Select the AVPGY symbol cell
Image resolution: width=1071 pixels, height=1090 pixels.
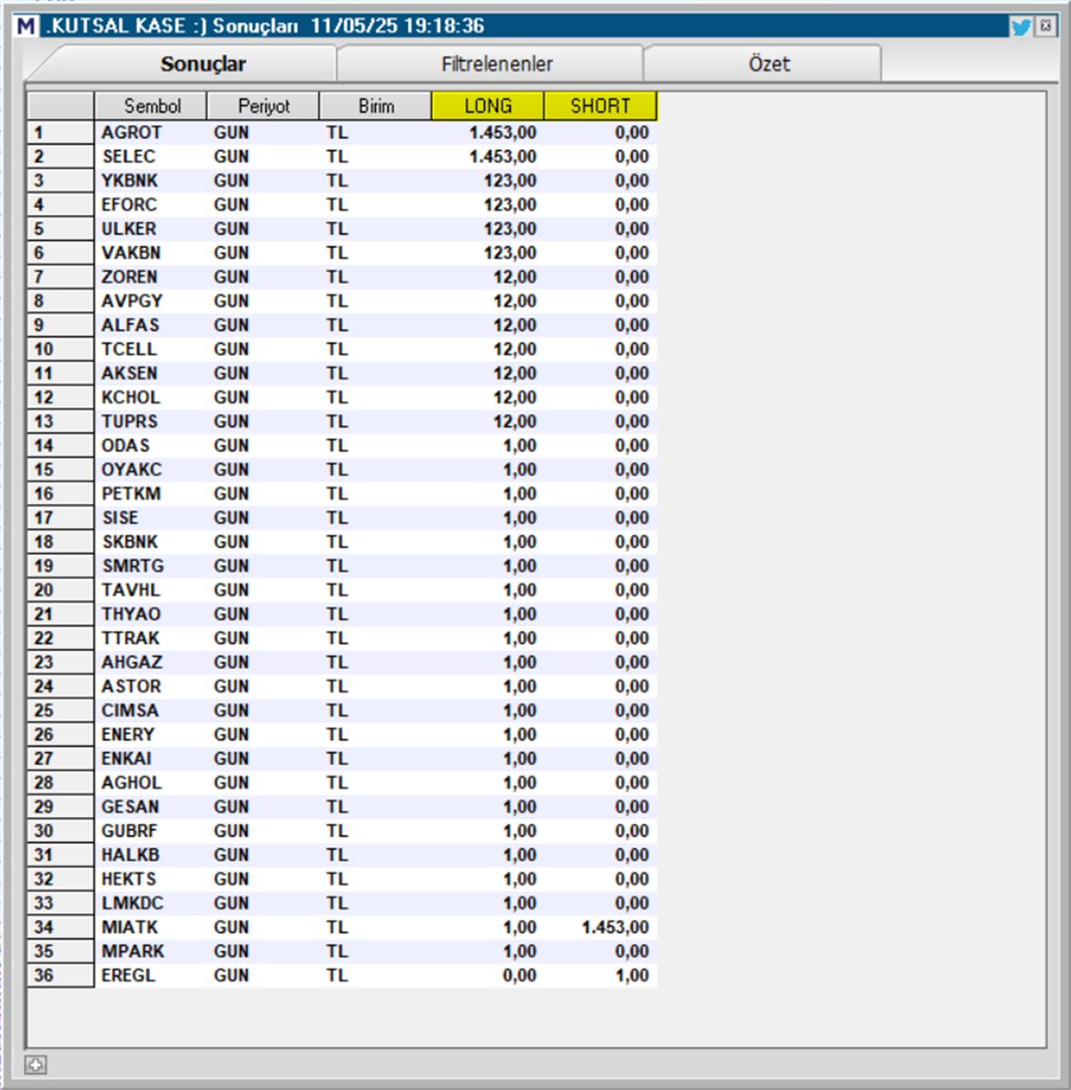pos(151,301)
